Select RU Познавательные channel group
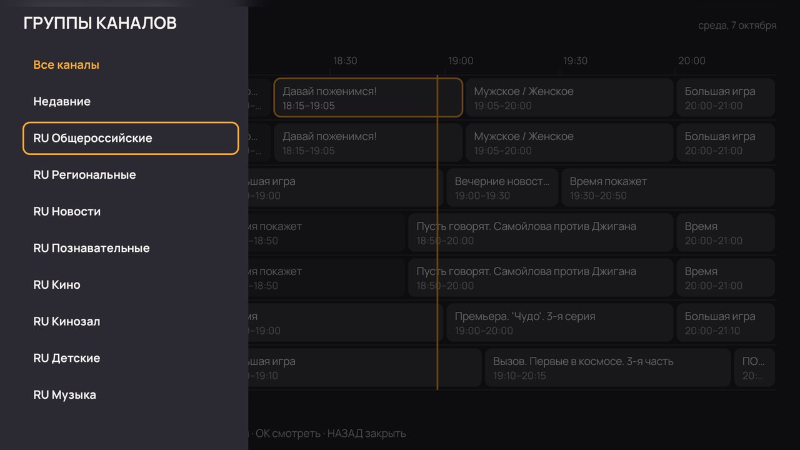 tap(131, 248)
